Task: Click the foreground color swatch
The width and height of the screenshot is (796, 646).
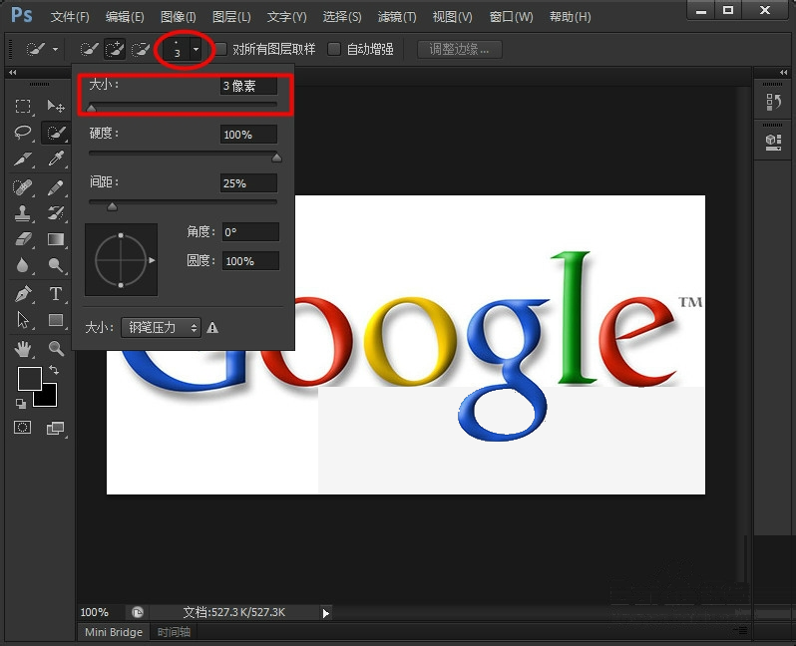Action: click(x=30, y=379)
